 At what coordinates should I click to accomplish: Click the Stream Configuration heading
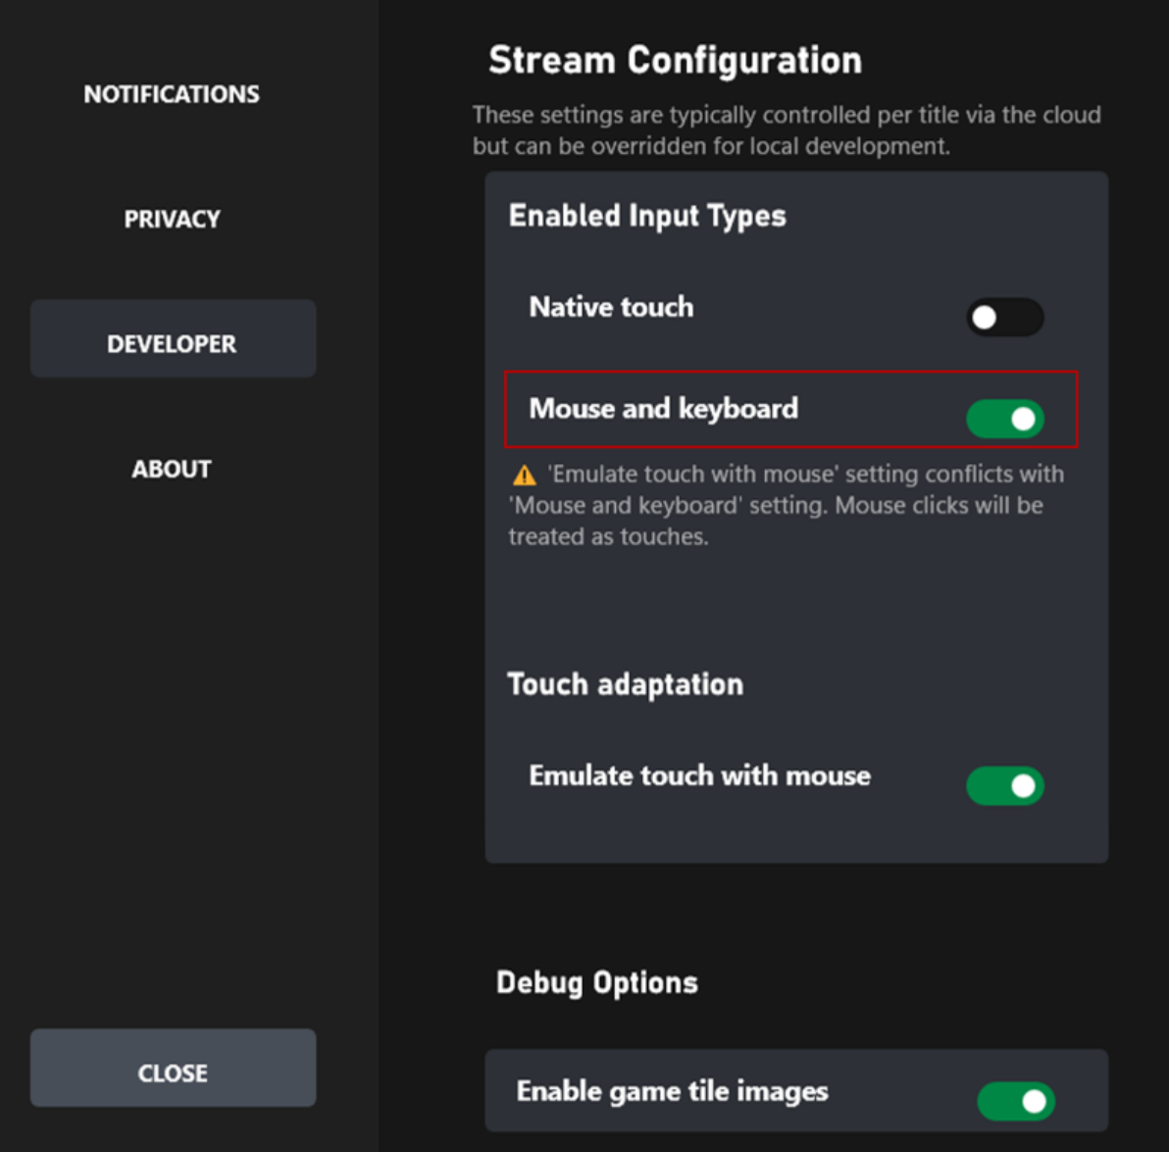[675, 60]
